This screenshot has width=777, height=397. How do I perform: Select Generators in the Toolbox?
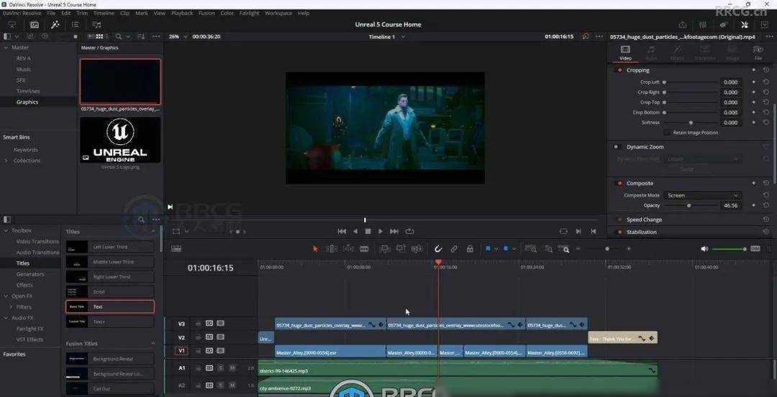pyautogui.click(x=30, y=274)
